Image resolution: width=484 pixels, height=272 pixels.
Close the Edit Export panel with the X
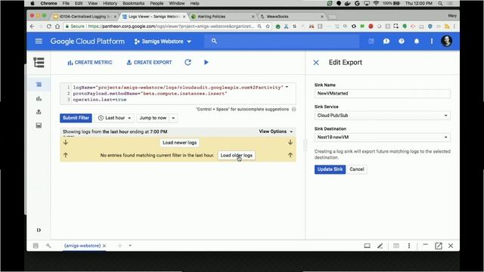tap(316, 63)
